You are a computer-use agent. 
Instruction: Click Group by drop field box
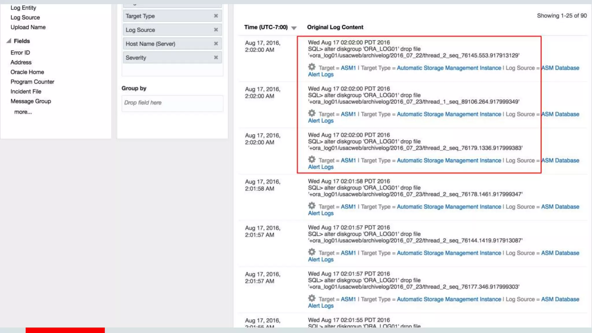pyautogui.click(x=172, y=103)
